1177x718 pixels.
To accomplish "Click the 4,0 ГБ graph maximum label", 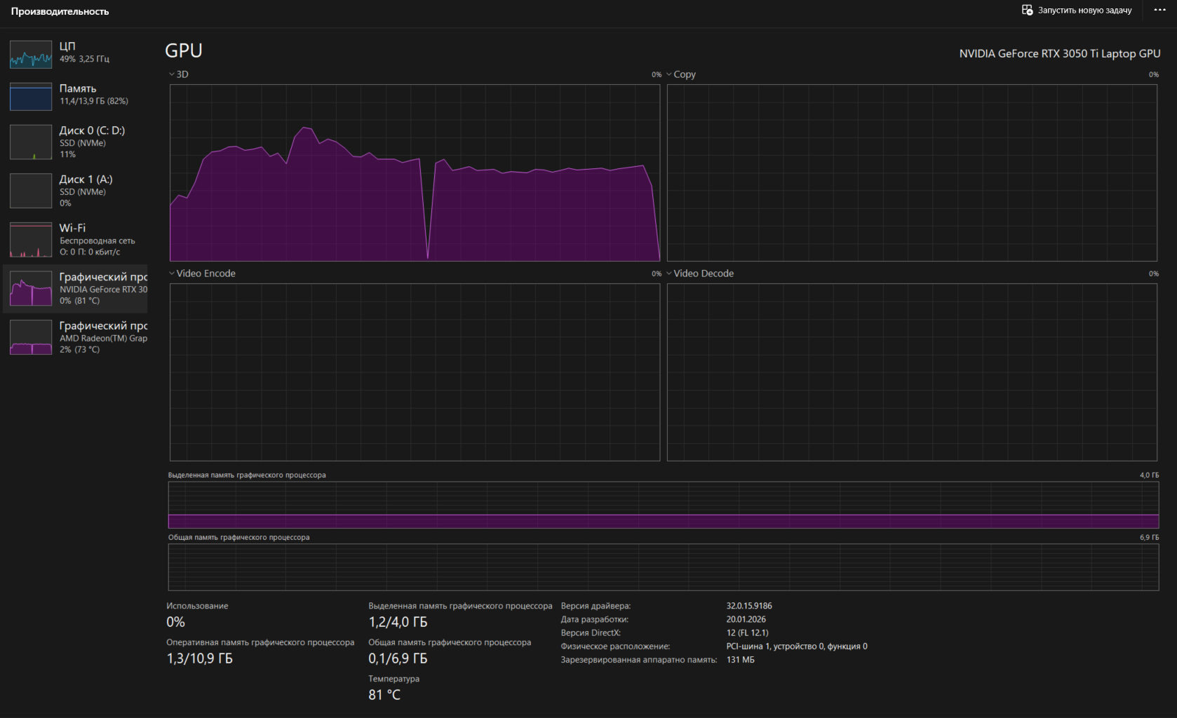I will point(1149,475).
